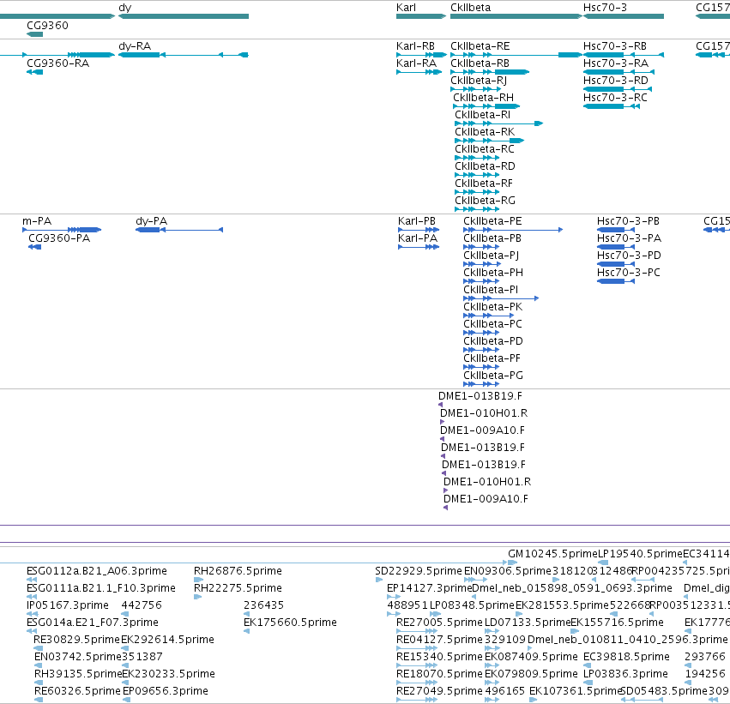Select protein CG9360-PA
The width and height of the screenshot is (730, 704).
(35, 247)
